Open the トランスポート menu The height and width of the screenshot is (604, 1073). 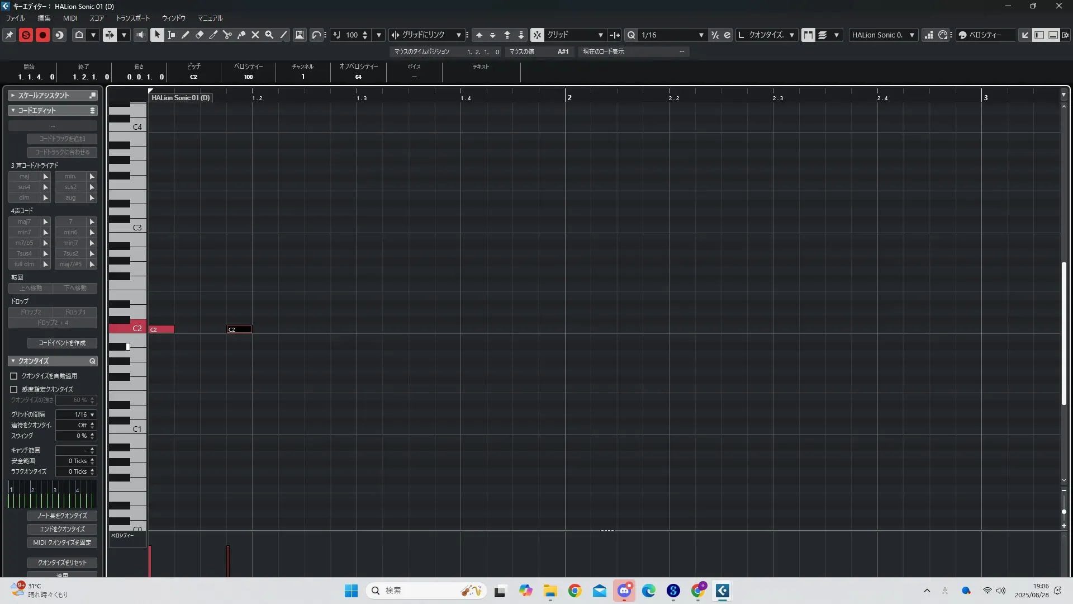132,18
